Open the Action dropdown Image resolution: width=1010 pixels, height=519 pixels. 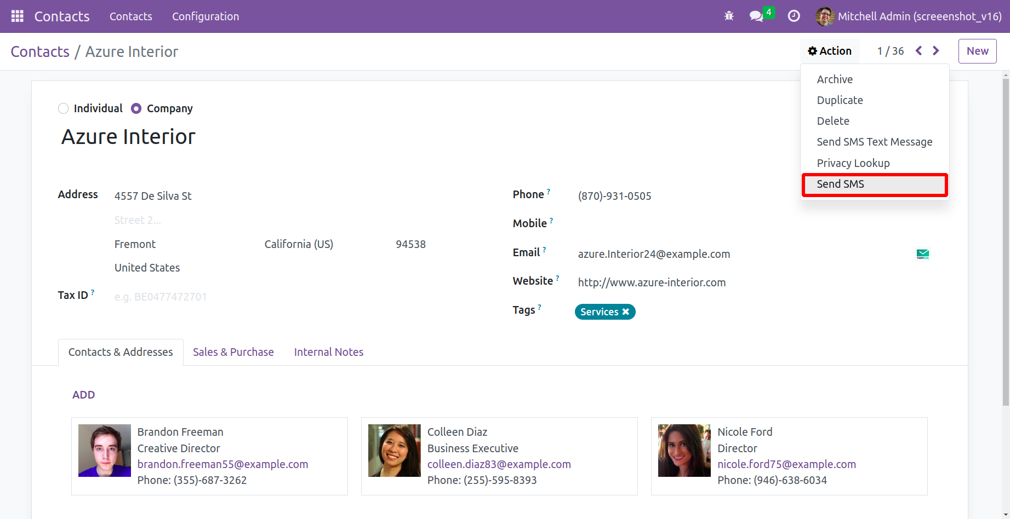click(x=830, y=51)
